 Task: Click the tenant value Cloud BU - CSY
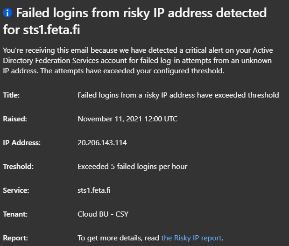coord(103,214)
